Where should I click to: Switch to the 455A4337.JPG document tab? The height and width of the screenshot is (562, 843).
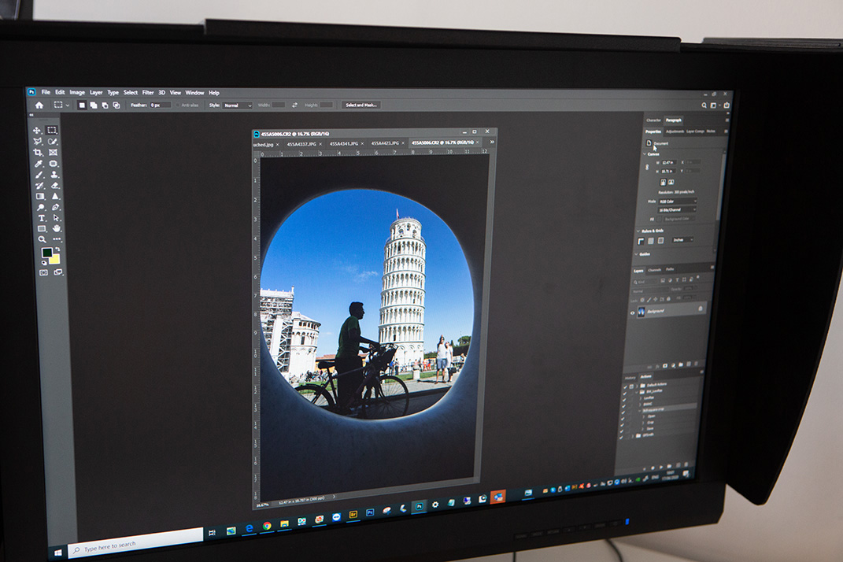click(x=301, y=144)
